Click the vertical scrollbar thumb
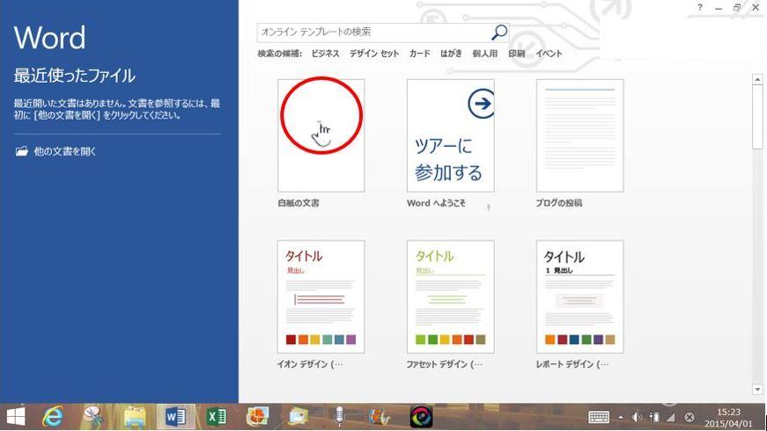767x431 pixels. click(757, 116)
